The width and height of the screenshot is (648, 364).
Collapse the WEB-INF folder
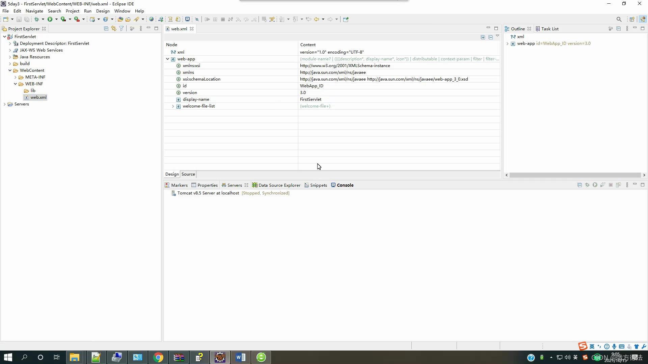click(15, 84)
